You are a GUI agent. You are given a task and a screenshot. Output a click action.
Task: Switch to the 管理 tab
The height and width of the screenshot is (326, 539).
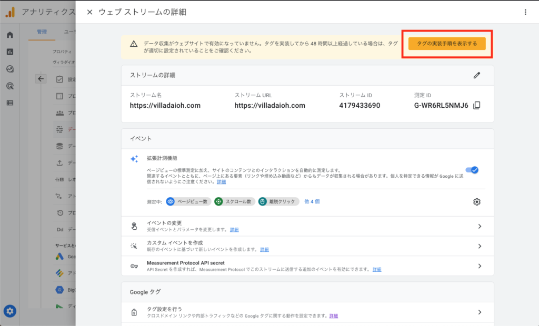click(x=42, y=32)
